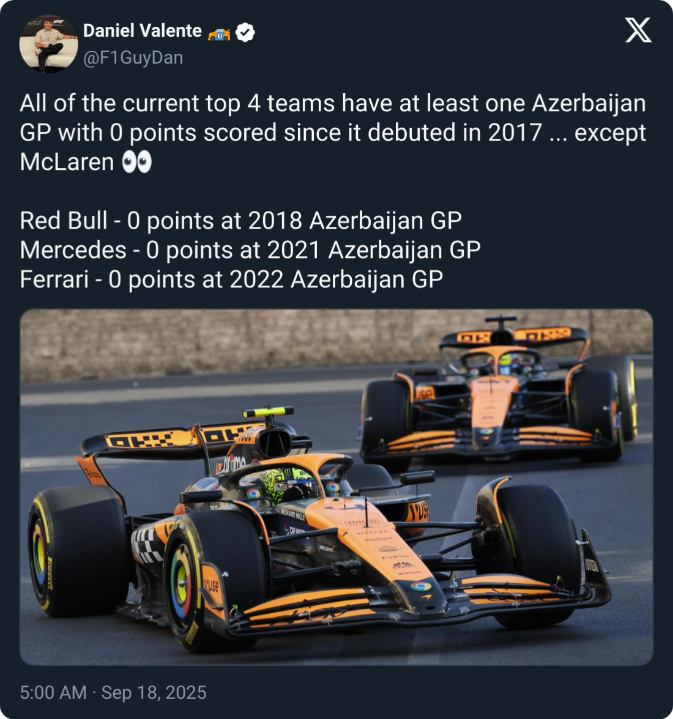The image size is (673, 719).
Task: Click the Ferrari 2022 Azerbaijan GP line
Action: click(232, 280)
